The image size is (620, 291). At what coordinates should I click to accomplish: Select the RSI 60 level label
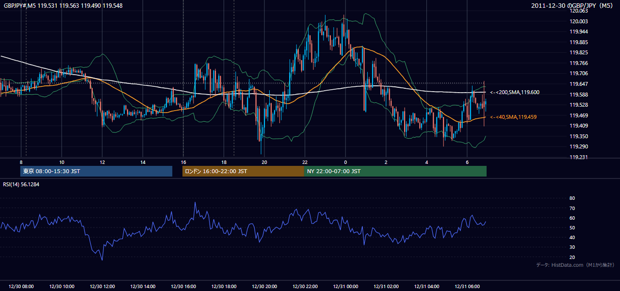(x=572, y=218)
